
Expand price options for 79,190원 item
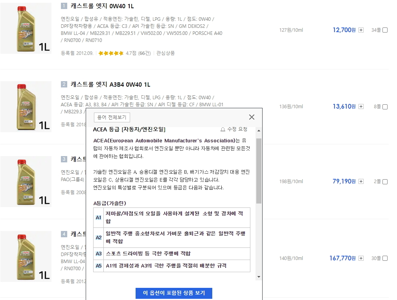tap(361, 181)
